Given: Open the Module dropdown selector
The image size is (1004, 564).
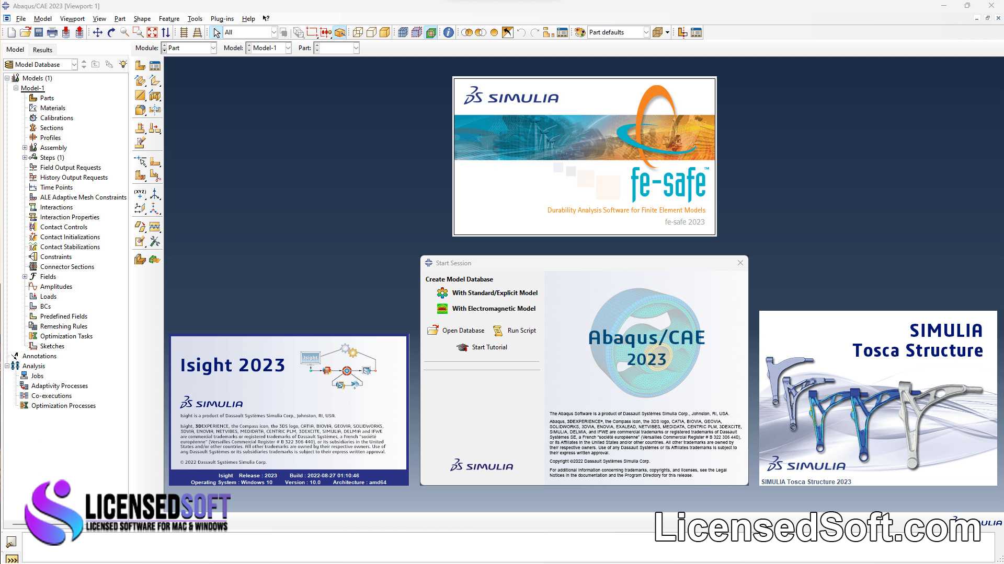Looking at the screenshot, I should [x=212, y=48].
